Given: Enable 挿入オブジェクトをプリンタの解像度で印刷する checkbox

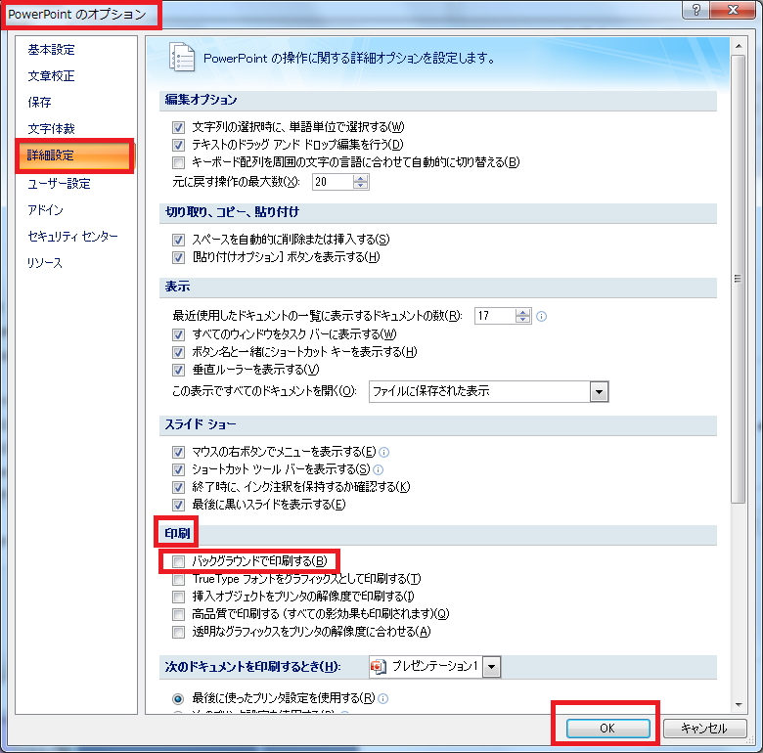Looking at the screenshot, I should point(179,597).
